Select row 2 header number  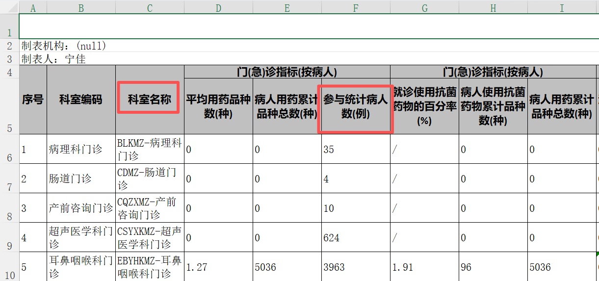pos(9,46)
